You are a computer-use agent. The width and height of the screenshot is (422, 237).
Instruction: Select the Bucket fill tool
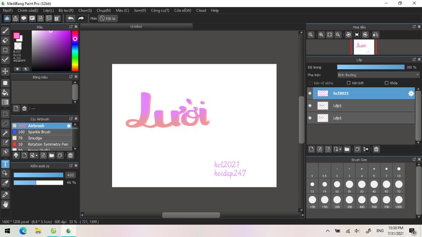point(5,93)
